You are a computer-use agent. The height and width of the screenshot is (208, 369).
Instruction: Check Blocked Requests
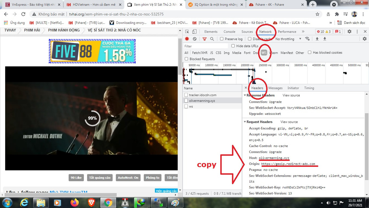pos(187,59)
